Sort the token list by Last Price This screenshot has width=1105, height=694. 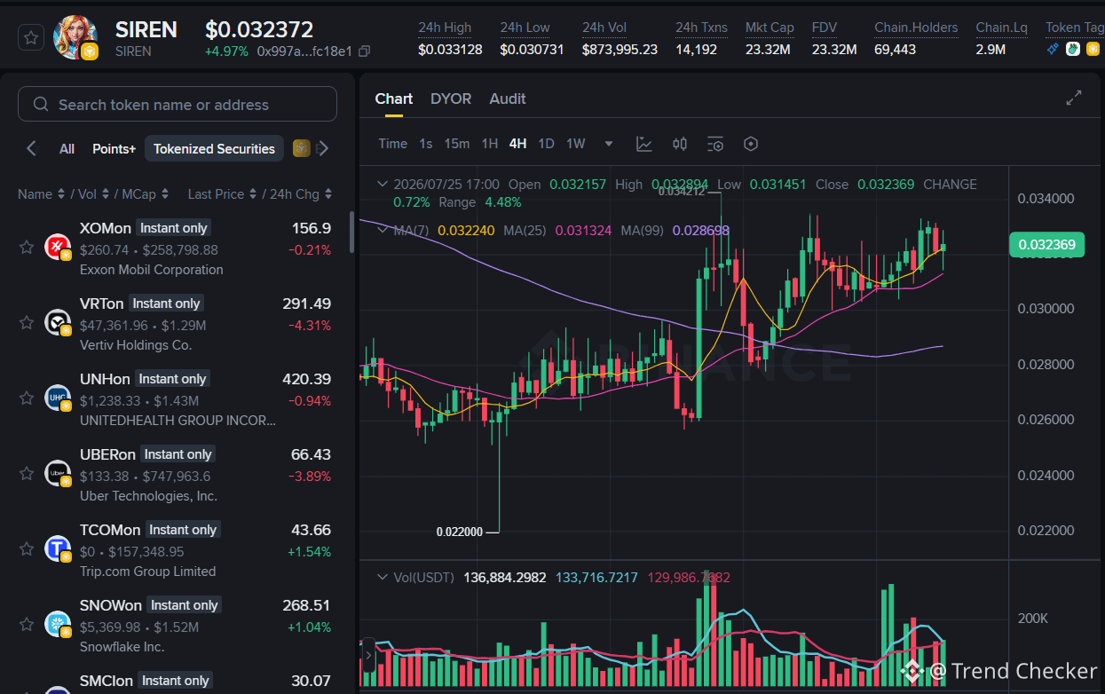[222, 193]
